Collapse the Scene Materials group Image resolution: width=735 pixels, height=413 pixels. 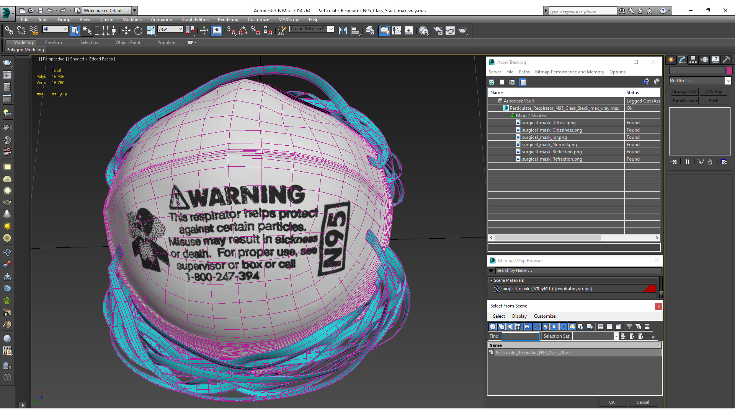tap(491, 280)
